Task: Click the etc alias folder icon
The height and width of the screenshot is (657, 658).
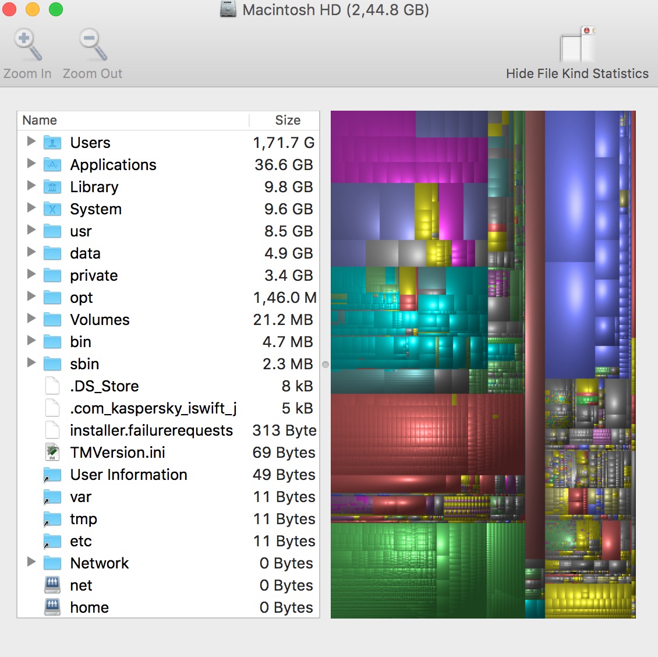Action: [52, 541]
